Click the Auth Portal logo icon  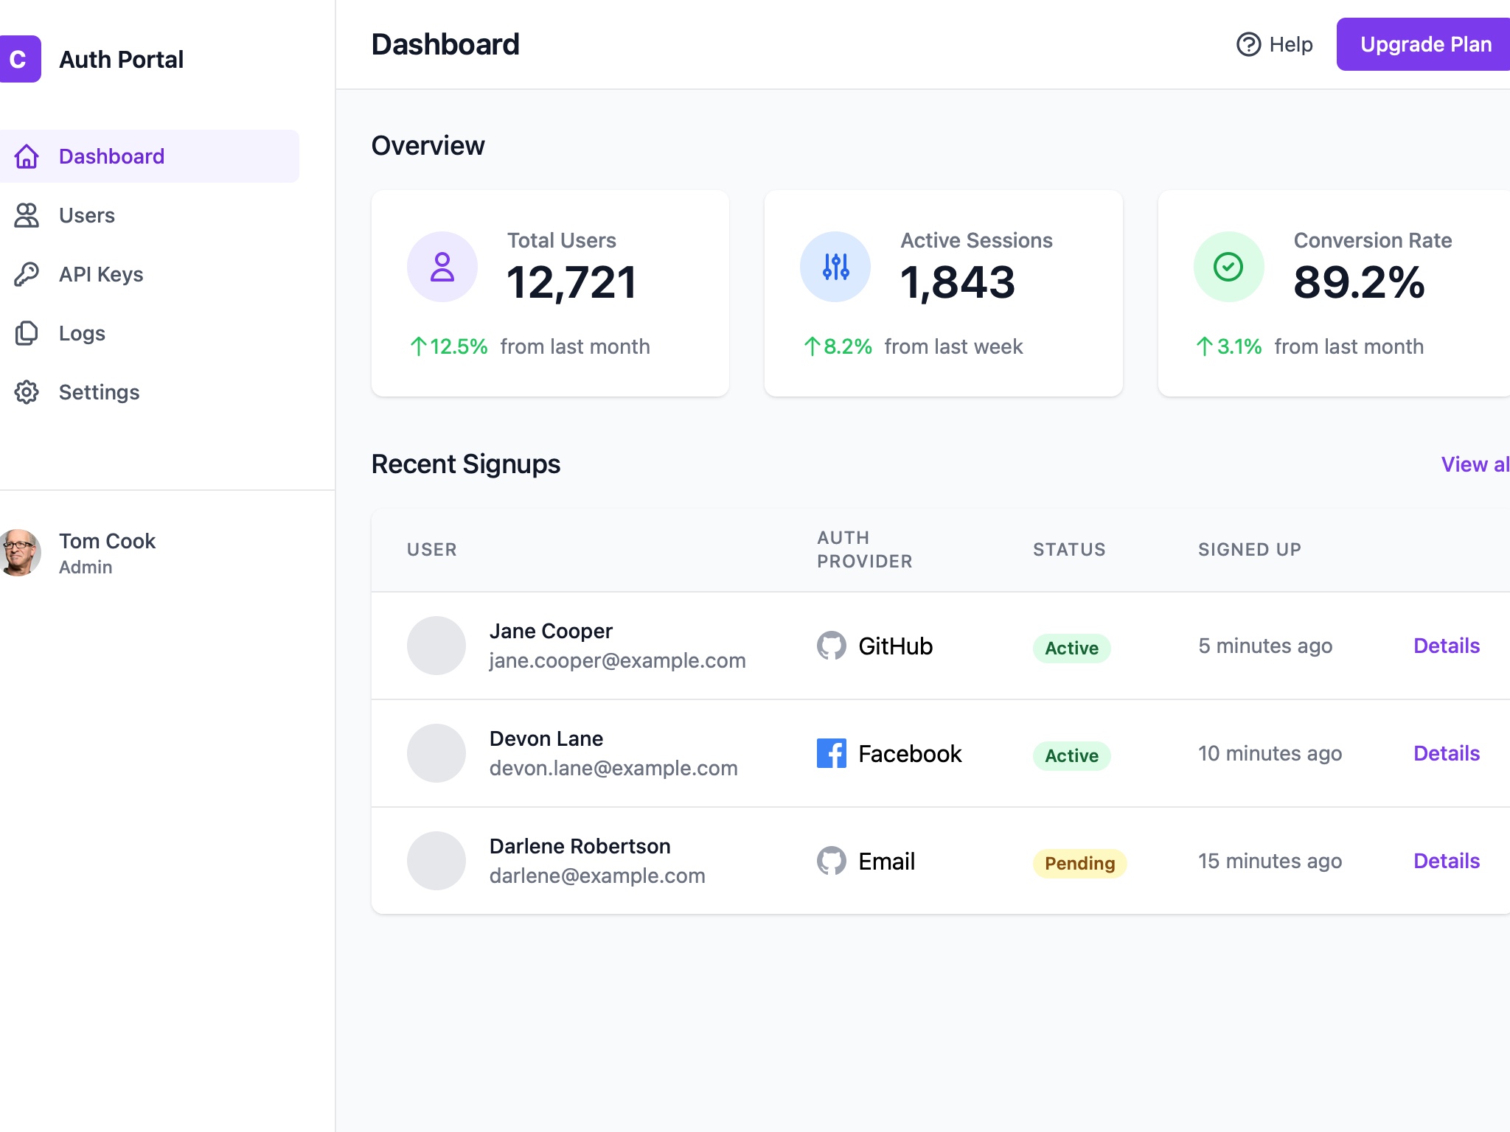[22, 58]
